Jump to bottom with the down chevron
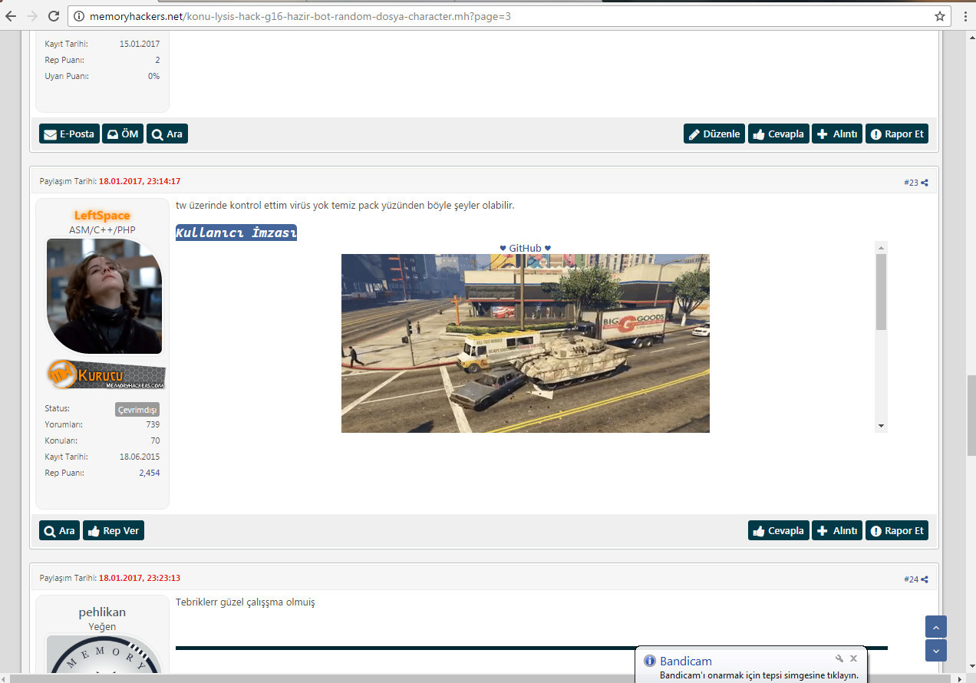976x683 pixels. pyautogui.click(x=936, y=651)
